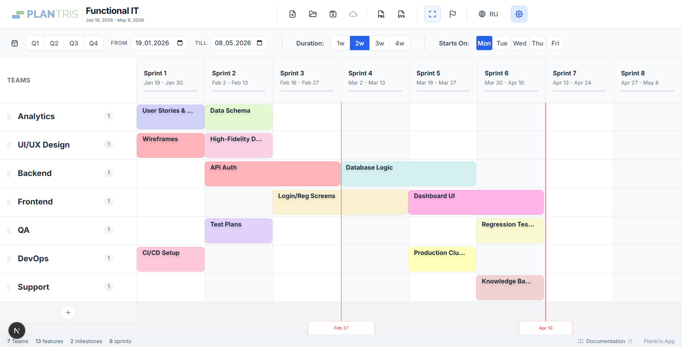682x347 pixels.
Task: Click the calendar icon beside Q1
Action: tap(15, 43)
